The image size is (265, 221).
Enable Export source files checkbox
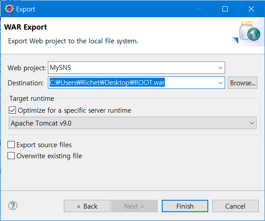pos(11,145)
